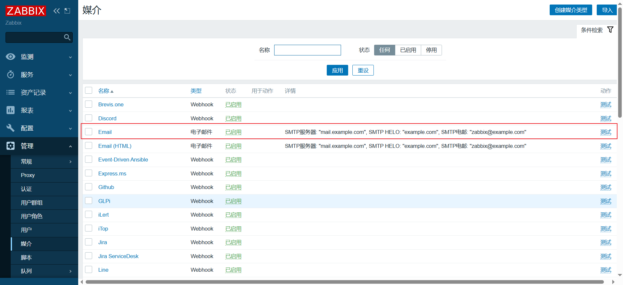
Task: Click the Zabbix logo
Action: (26, 11)
